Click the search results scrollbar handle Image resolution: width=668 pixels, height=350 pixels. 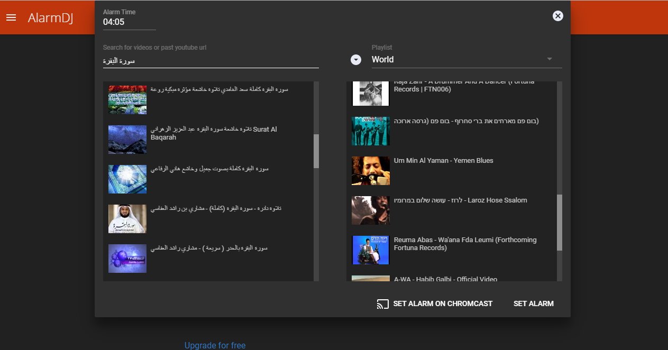[316, 151]
